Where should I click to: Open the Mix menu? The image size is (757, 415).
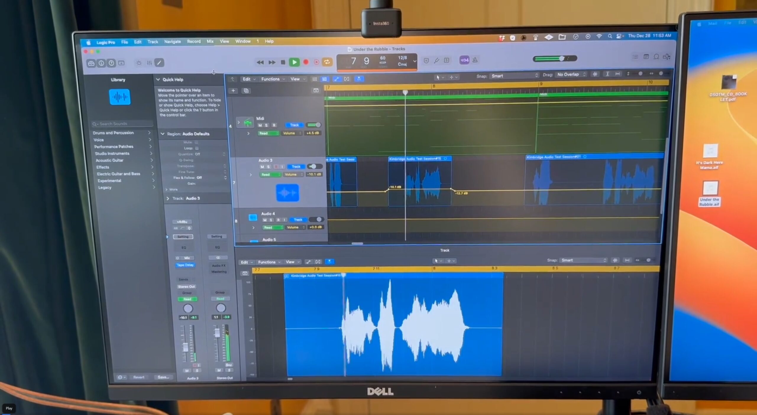210,41
